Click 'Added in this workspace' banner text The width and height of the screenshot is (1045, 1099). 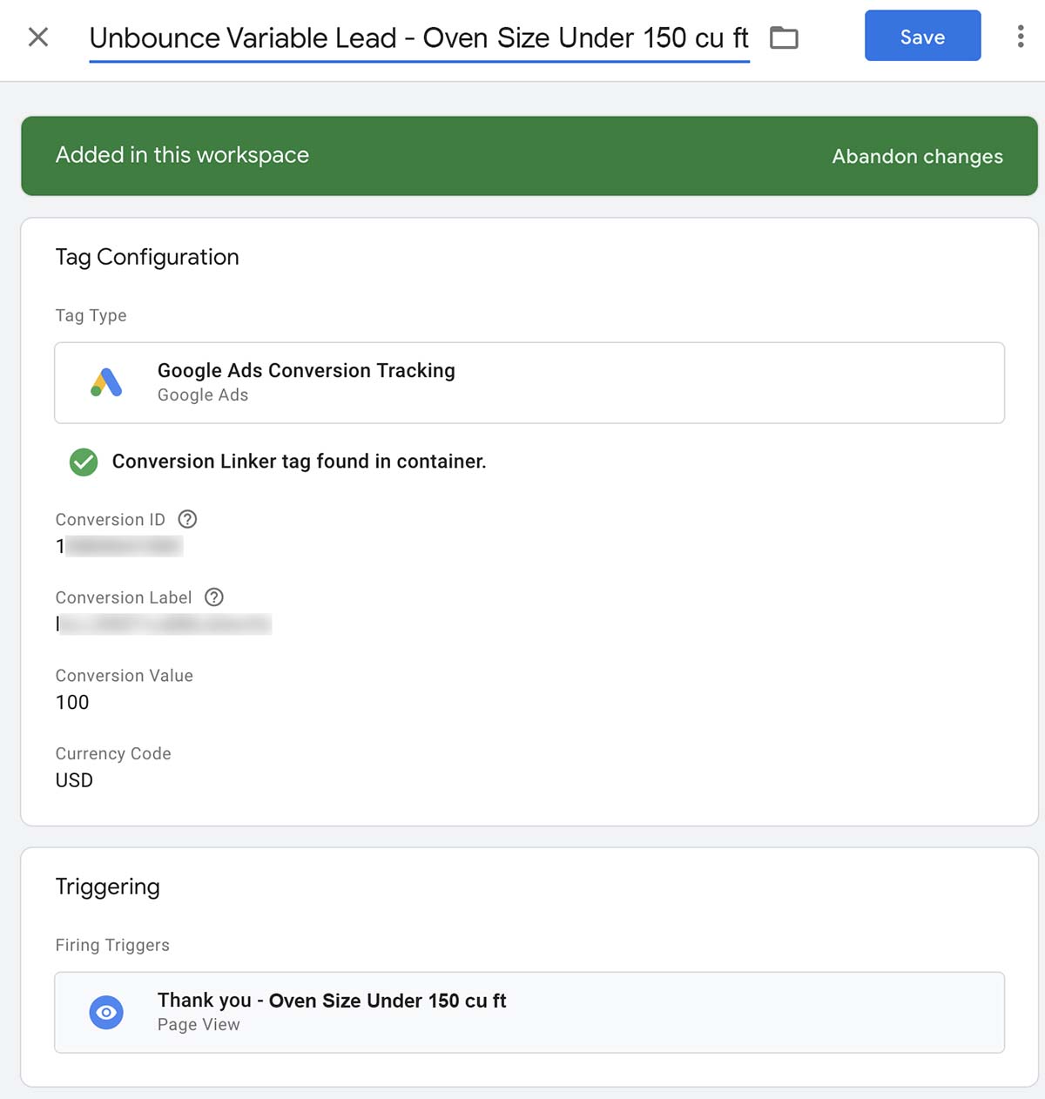click(182, 155)
